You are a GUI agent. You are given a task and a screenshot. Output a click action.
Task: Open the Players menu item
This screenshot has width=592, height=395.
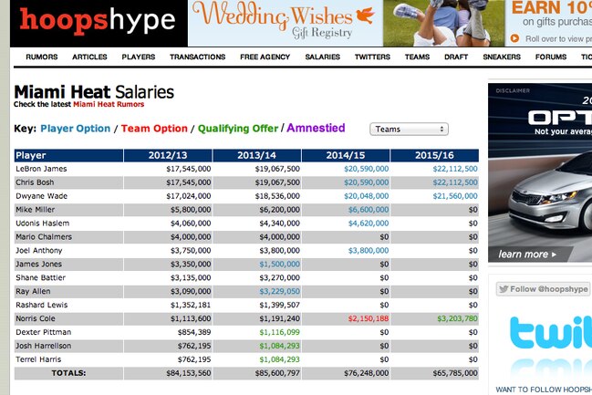[138, 57]
